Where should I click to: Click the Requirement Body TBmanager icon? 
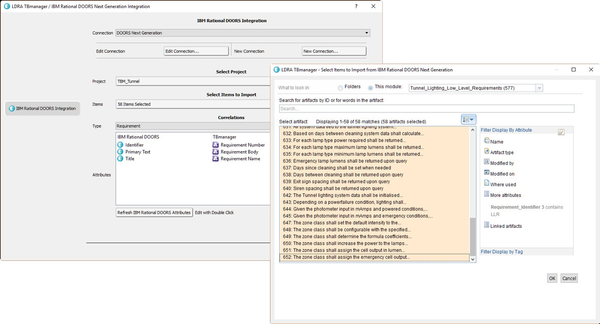(x=216, y=152)
